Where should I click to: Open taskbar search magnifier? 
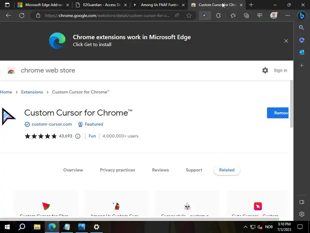[22, 227]
